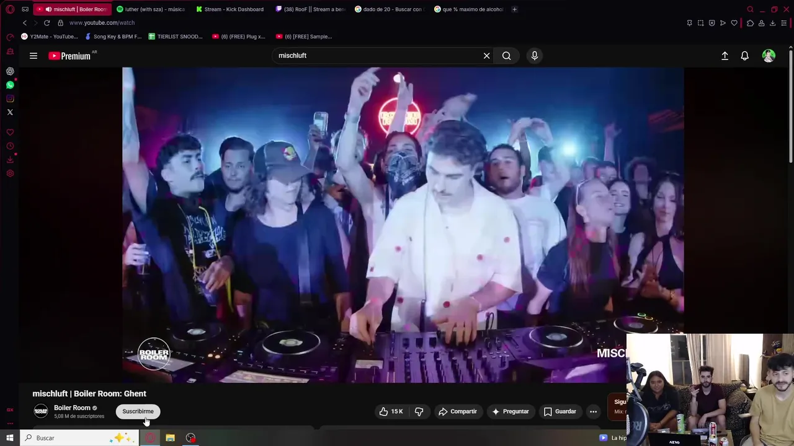Open the (FREE) Plug bookmark
The width and height of the screenshot is (794, 446).
coord(239,37)
